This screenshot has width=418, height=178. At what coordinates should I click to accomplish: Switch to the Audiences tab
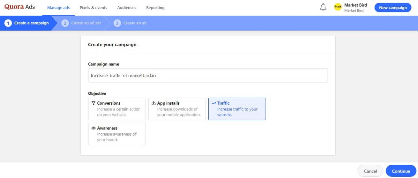(x=127, y=8)
